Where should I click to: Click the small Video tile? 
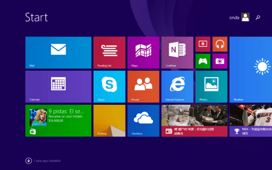203,44
